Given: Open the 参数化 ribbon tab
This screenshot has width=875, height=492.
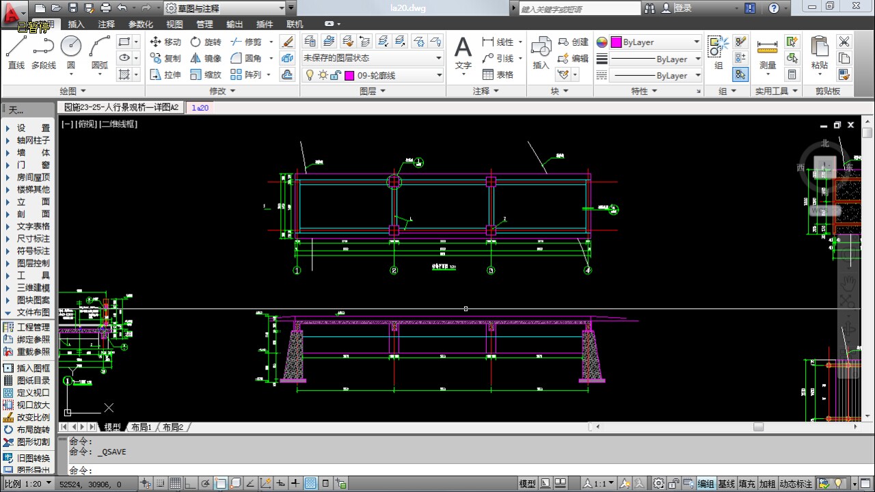Looking at the screenshot, I should pyautogui.click(x=140, y=24).
